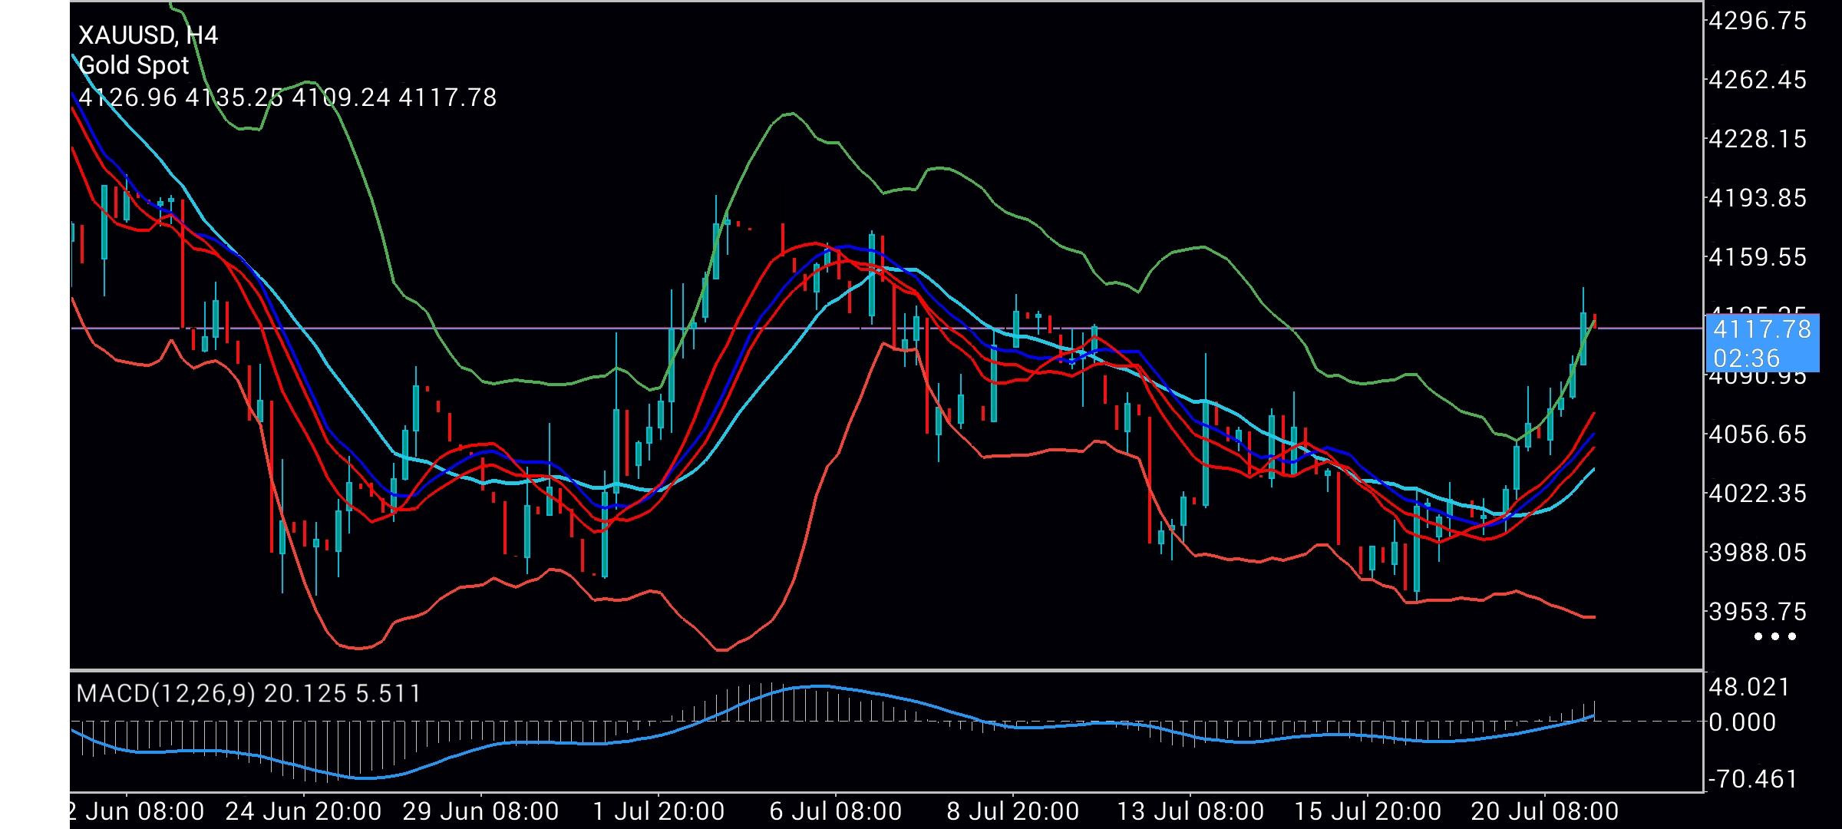Click the 4296.75 price axis label
Screen dimensions: 1842x829
point(1757,21)
